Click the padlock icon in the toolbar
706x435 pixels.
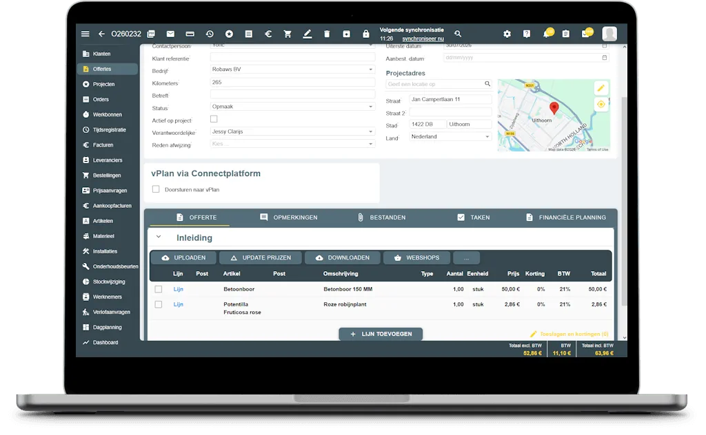[366, 34]
